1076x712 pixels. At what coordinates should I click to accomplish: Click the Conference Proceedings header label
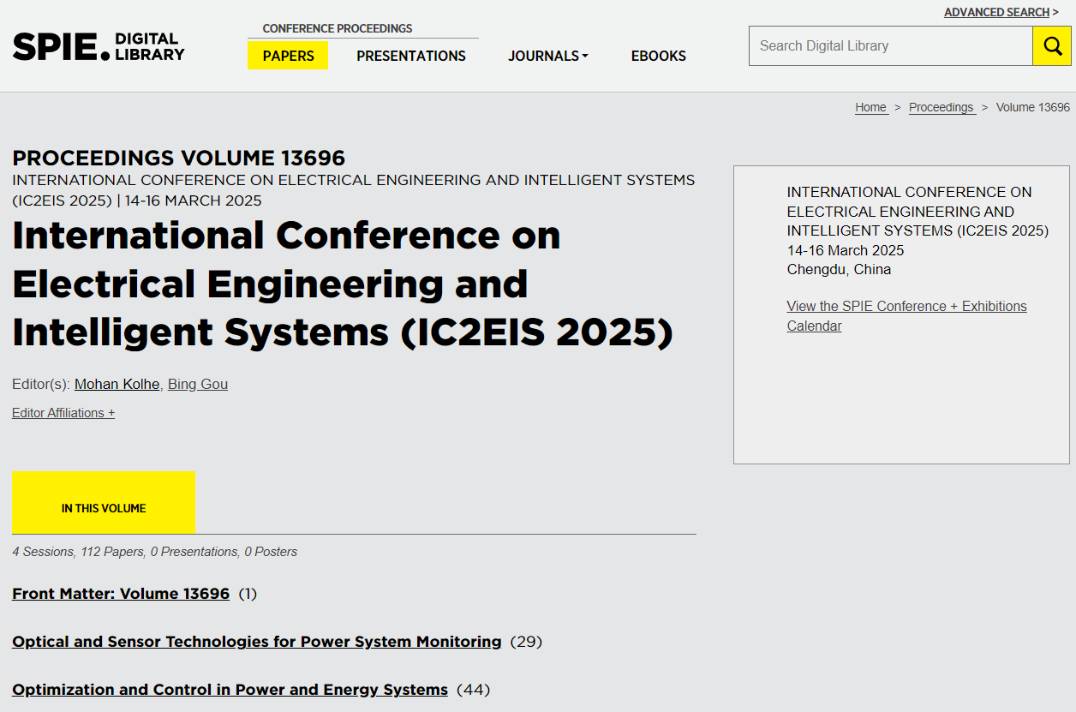[338, 28]
